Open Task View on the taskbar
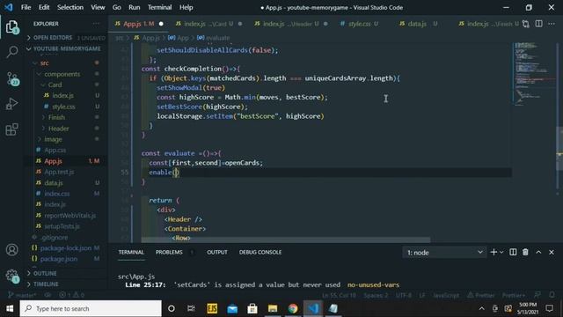Screen dimensions: 563x317 click(191, 308)
